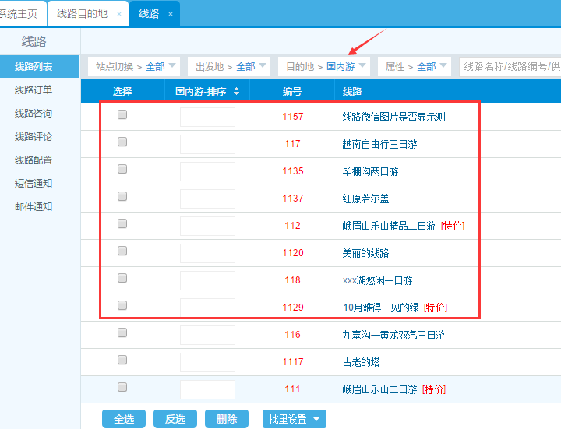Click the 全选 button
The height and width of the screenshot is (429, 561).
pyautogui.click(x=124, y=419)
